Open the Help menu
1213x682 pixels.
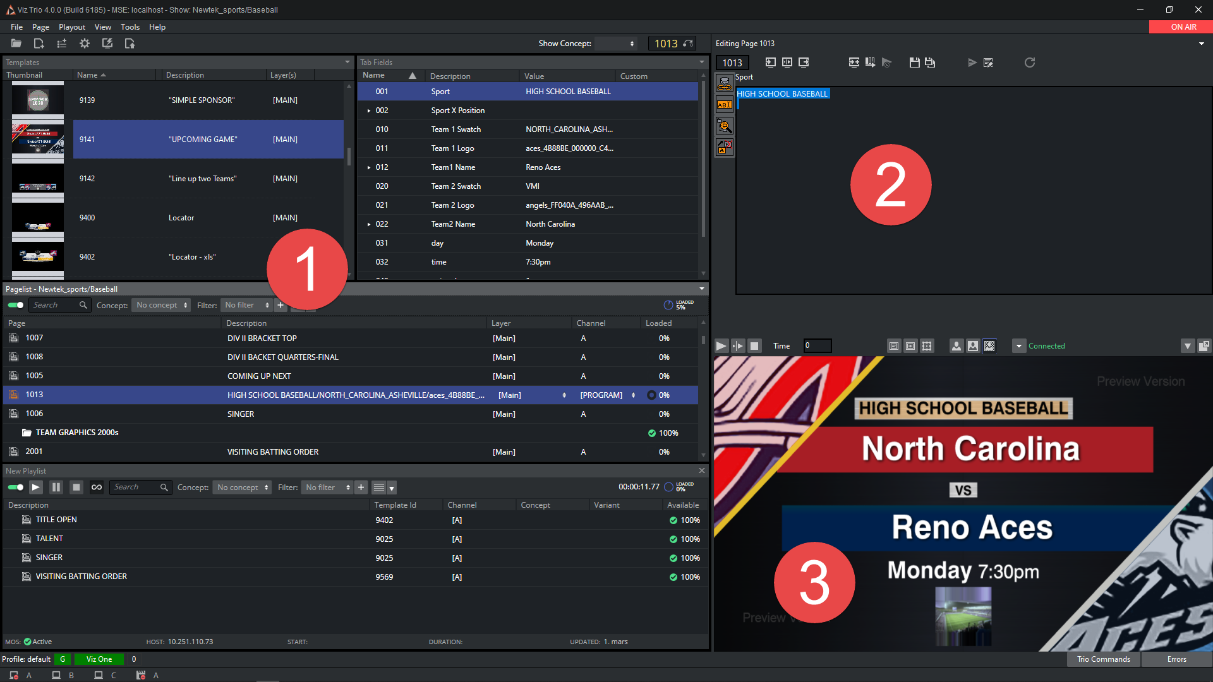[157, 27]
